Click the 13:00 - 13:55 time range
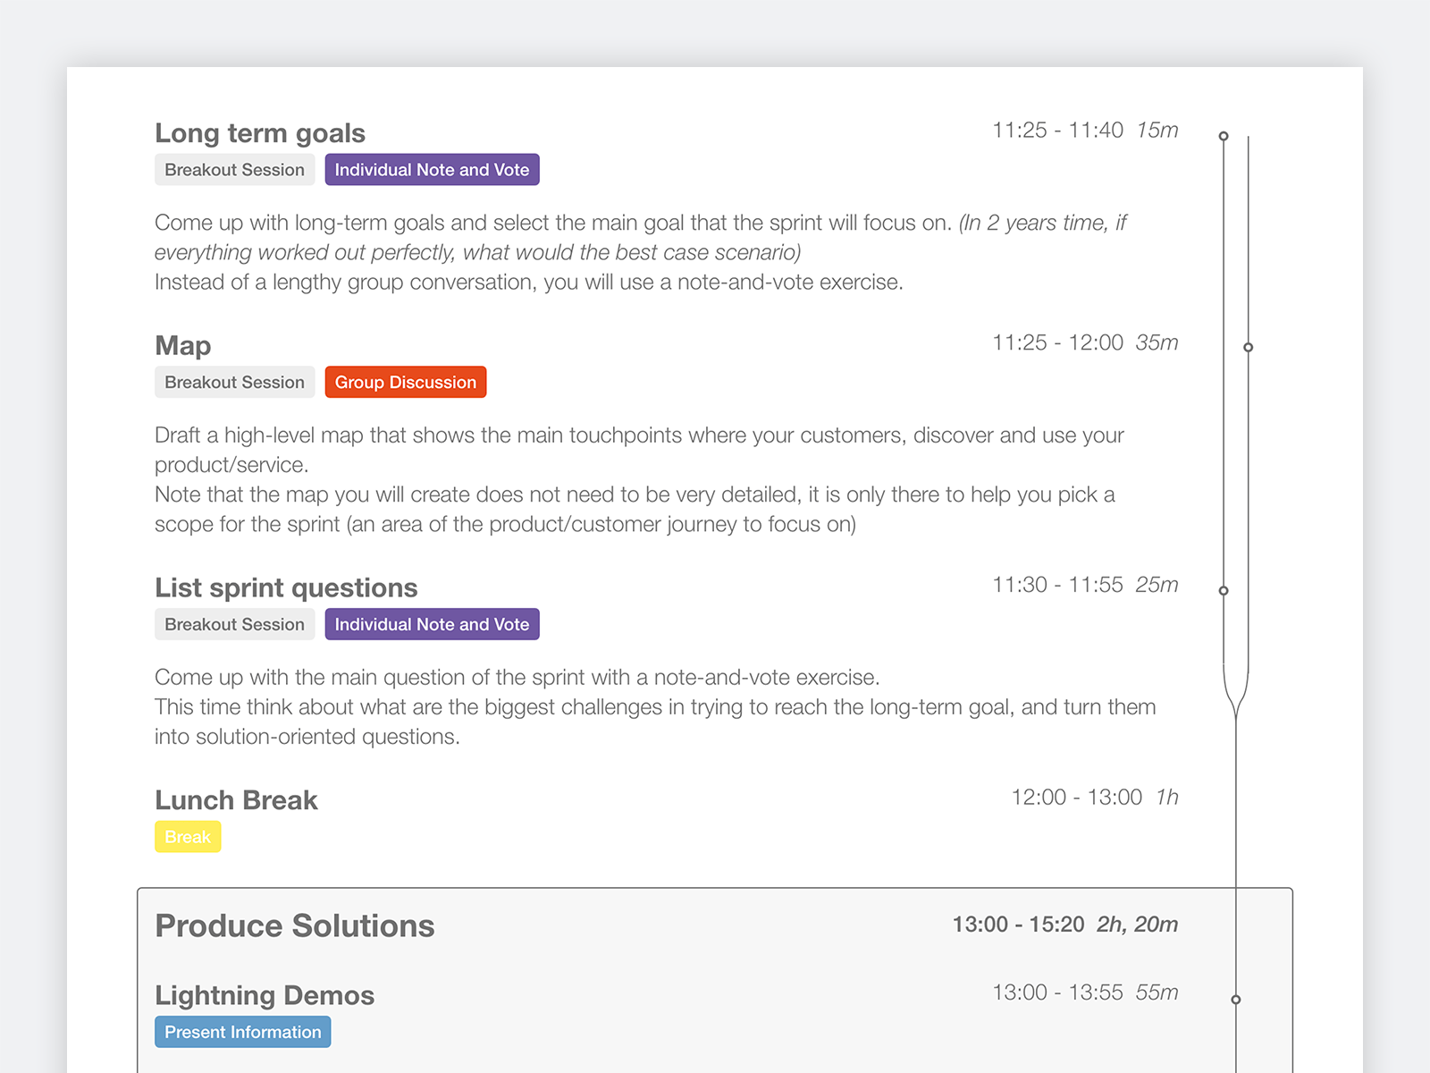This screenshot has width=1430, height=1073. click(1057, 993)
